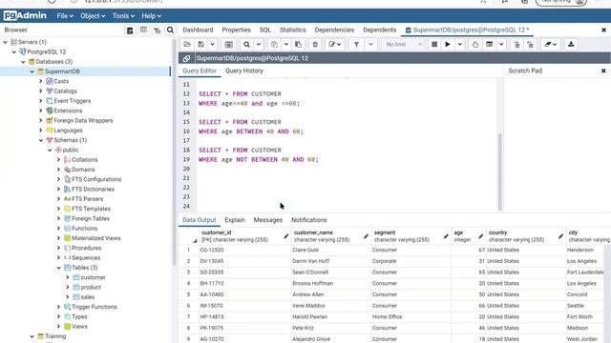Click the Commit icon
611x343 pixels.
pos(516,45)
